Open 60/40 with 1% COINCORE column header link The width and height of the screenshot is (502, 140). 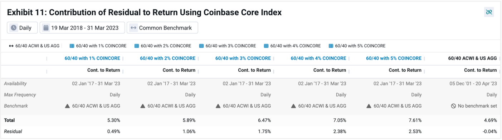click(92, 58)
